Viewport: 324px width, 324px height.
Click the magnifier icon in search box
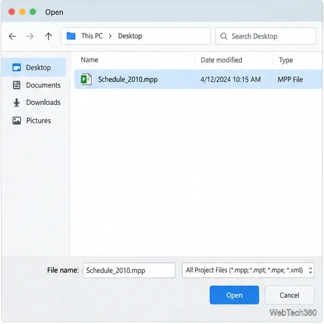click(224, 36)
